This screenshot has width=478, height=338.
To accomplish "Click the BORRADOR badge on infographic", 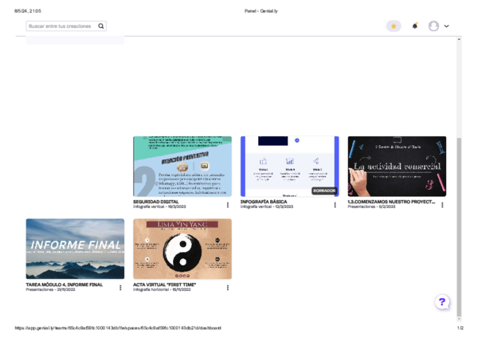I will pos(323,191).
